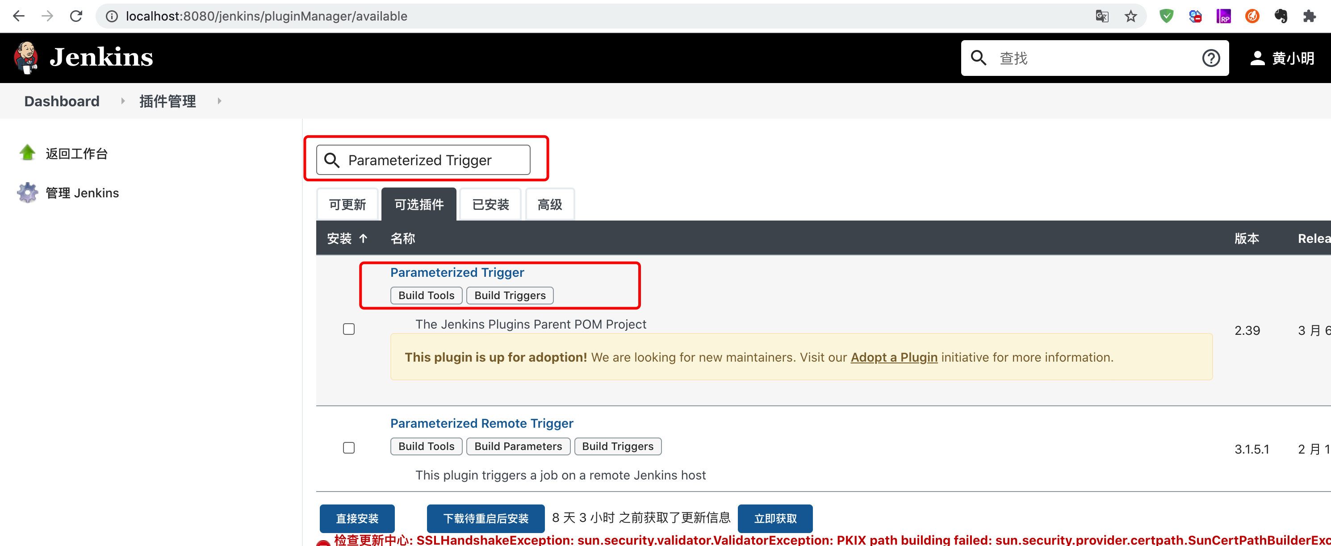
Task: Expand the Dashboard breadcrumb arrow
Action: click(122, 101)
